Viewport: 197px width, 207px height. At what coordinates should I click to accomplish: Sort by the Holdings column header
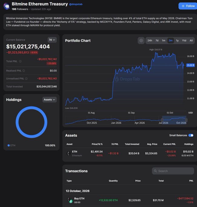pyautogui.click(x=189, y=144)
